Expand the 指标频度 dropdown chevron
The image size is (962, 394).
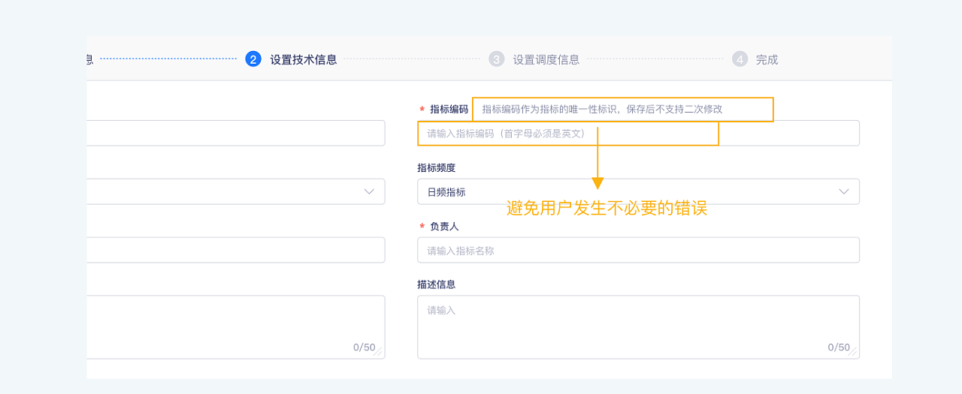(x=844, y=192)
